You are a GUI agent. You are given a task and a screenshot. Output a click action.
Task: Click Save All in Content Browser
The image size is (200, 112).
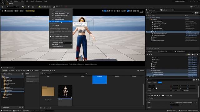pos(19,71)
